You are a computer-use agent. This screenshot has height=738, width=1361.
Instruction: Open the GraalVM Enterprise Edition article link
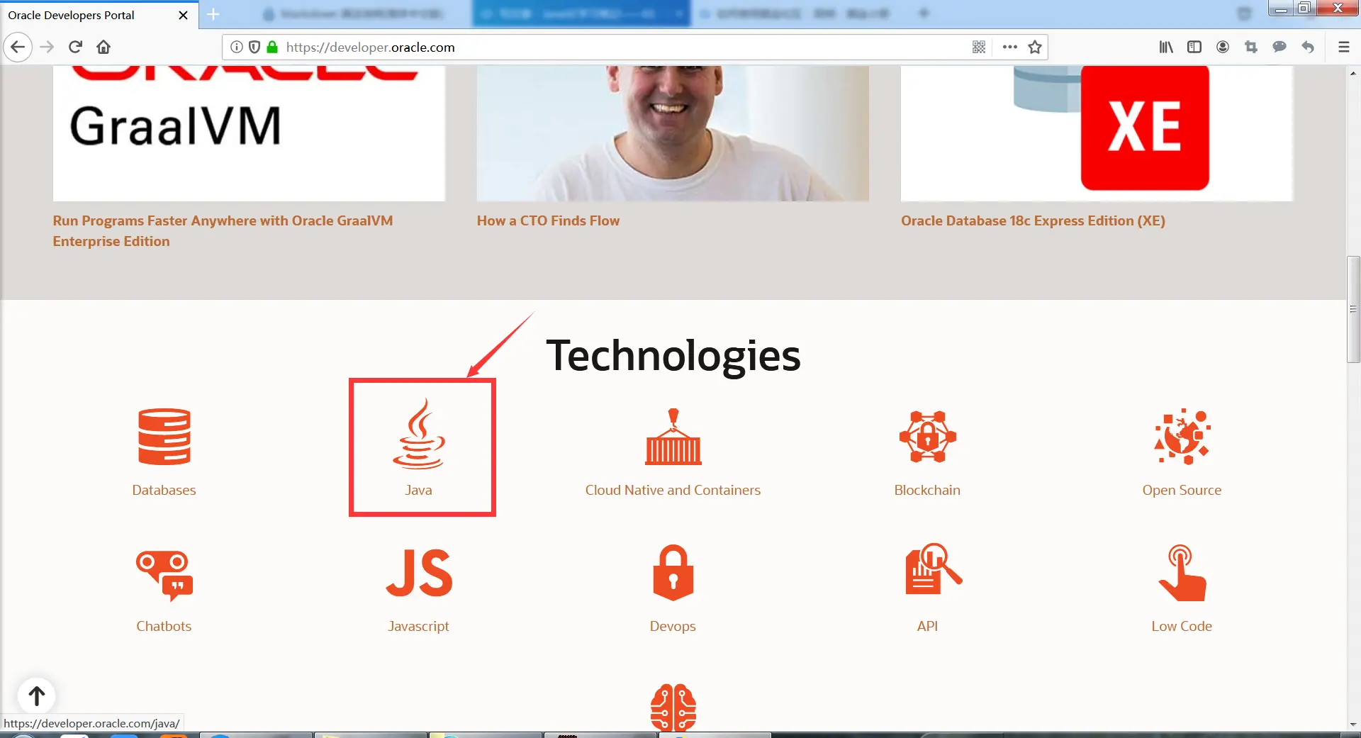223,231
